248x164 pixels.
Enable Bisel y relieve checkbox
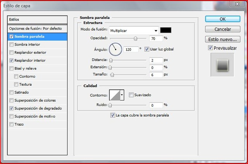pyautogui.click(x=11, y=68)
